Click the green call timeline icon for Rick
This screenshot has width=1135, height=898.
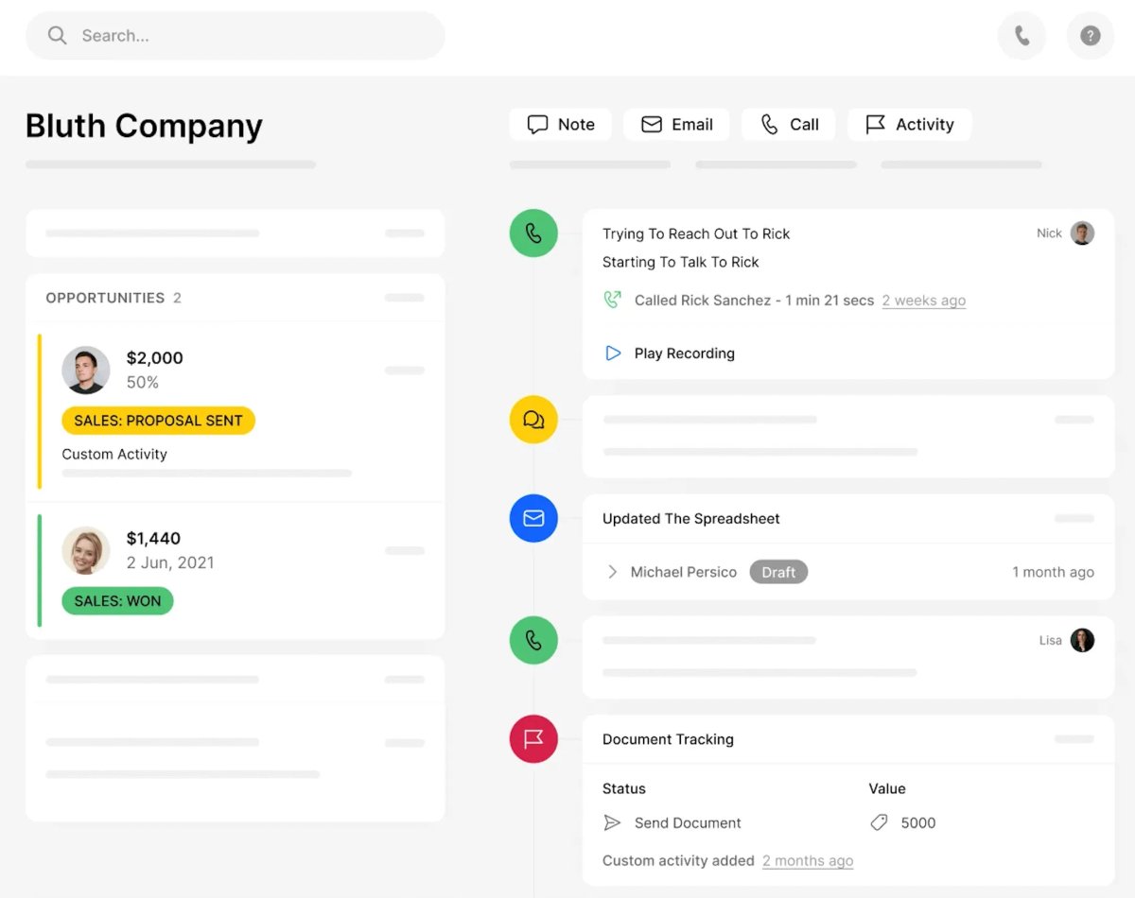pos(533,233)
